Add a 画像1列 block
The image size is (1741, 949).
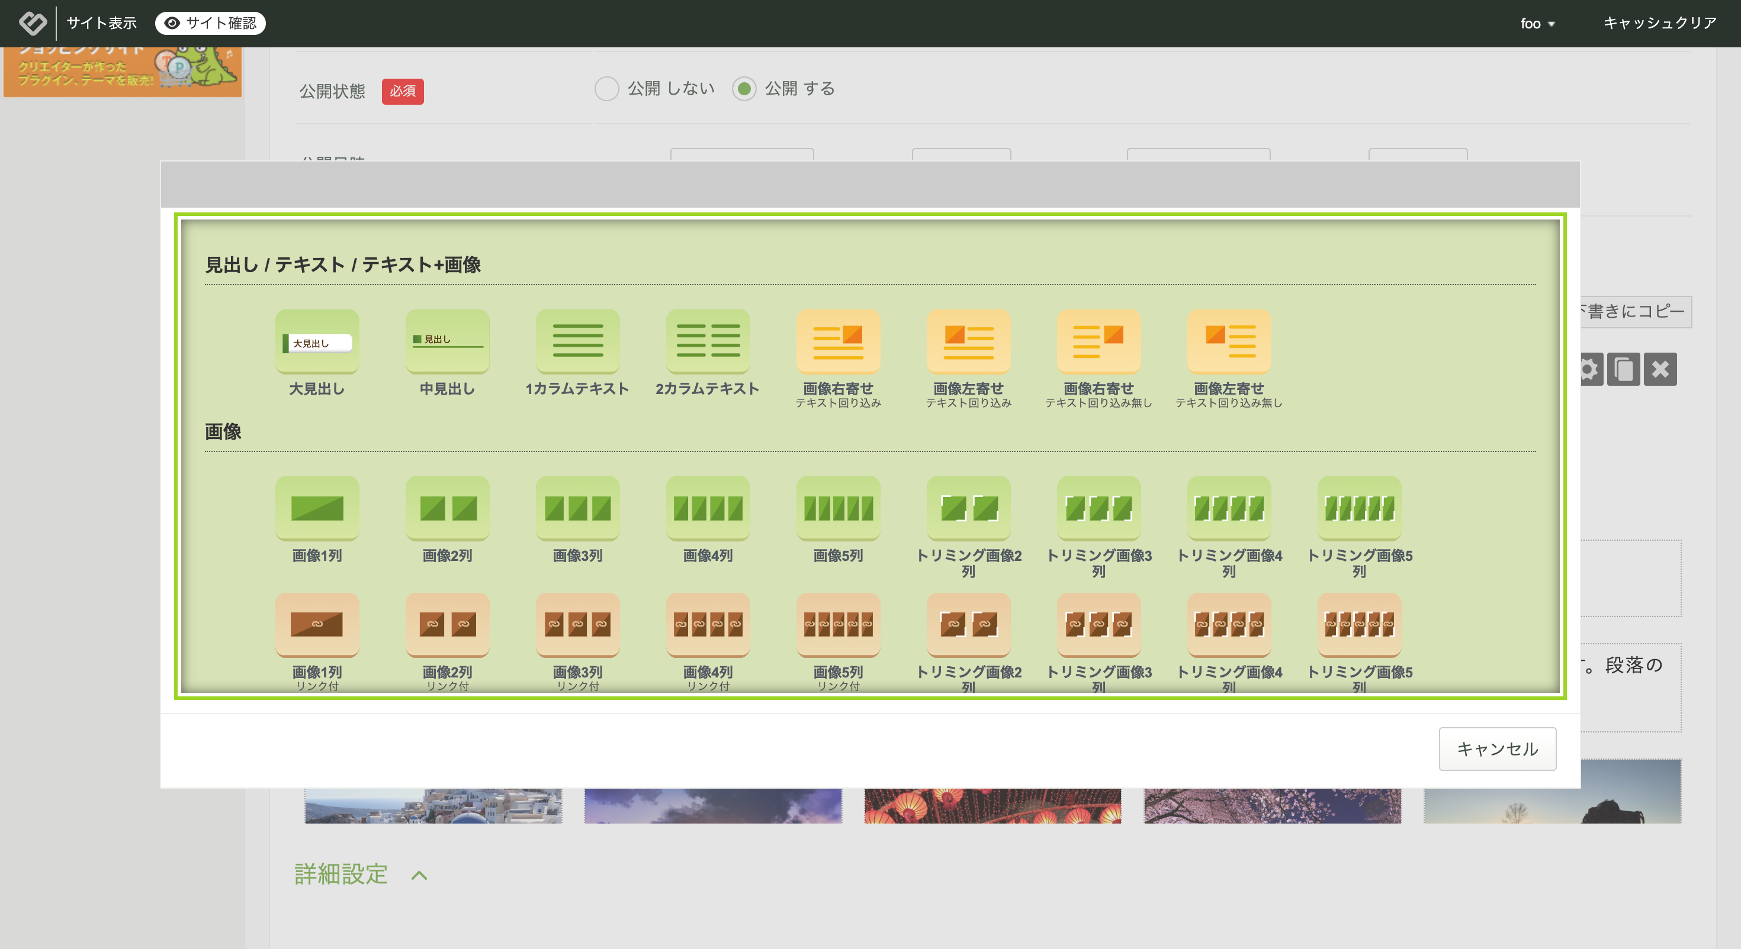click(x=317, y=509)
